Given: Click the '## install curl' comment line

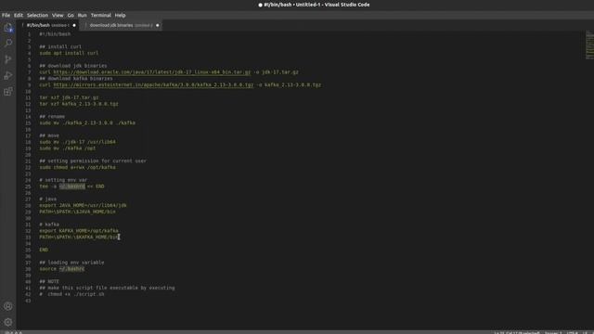Looking at the screenshot, I should point(60,46).
